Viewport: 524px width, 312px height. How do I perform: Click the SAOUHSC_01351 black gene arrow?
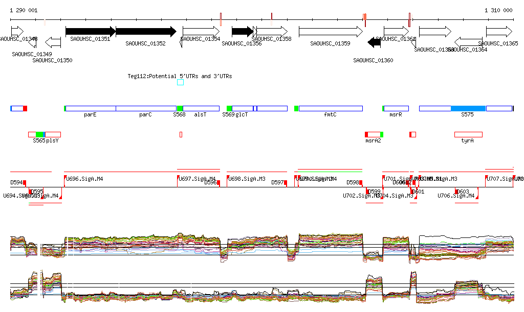click(91, 32)
